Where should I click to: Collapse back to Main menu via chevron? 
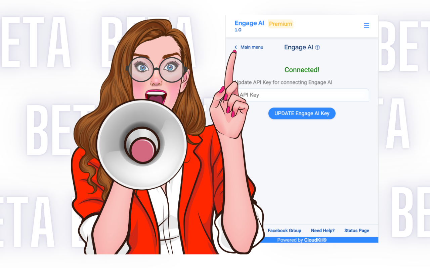point(235,47)
